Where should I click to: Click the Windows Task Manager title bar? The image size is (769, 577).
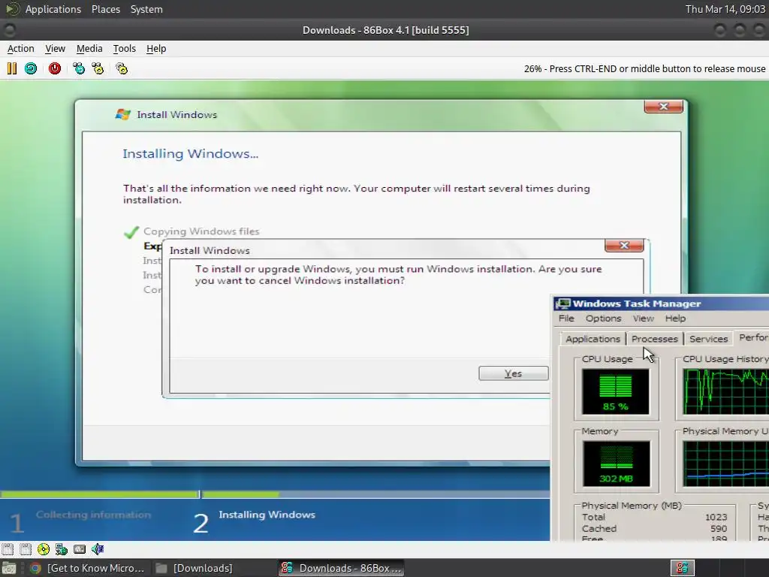click(x=661, y=304)
